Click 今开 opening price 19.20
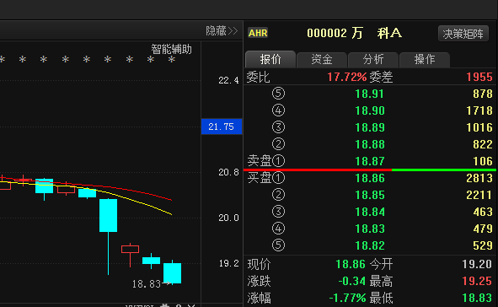The image size is (498, 307). [x=477, y=264]
